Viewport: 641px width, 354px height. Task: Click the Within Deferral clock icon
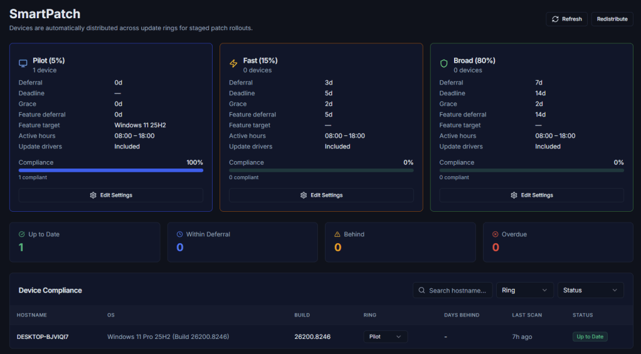pos(179,234)
